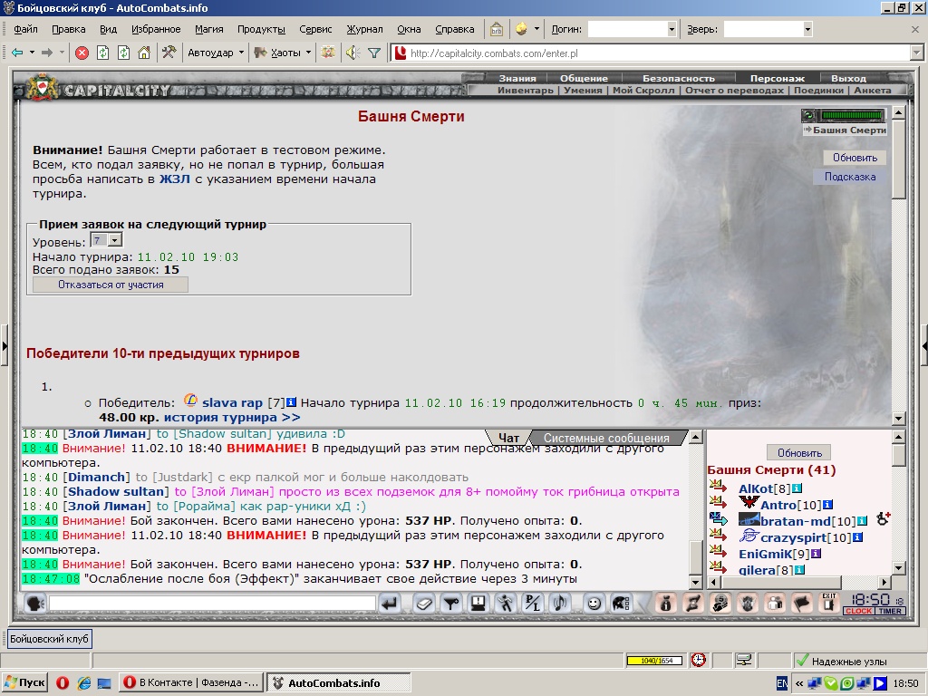Screen dimensions: 928x696
Task: Click the В Контакте taskbar window button
Action: (191, 683)
